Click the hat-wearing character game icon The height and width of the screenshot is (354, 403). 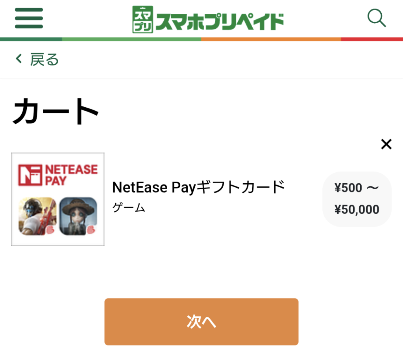tap(78, 216)
